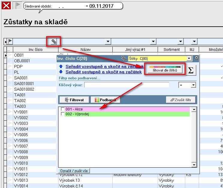This screenshot has height=188, width=223.
Task: Click the flag icon in the VY0009 row
Action: click(x=10, y=157)
